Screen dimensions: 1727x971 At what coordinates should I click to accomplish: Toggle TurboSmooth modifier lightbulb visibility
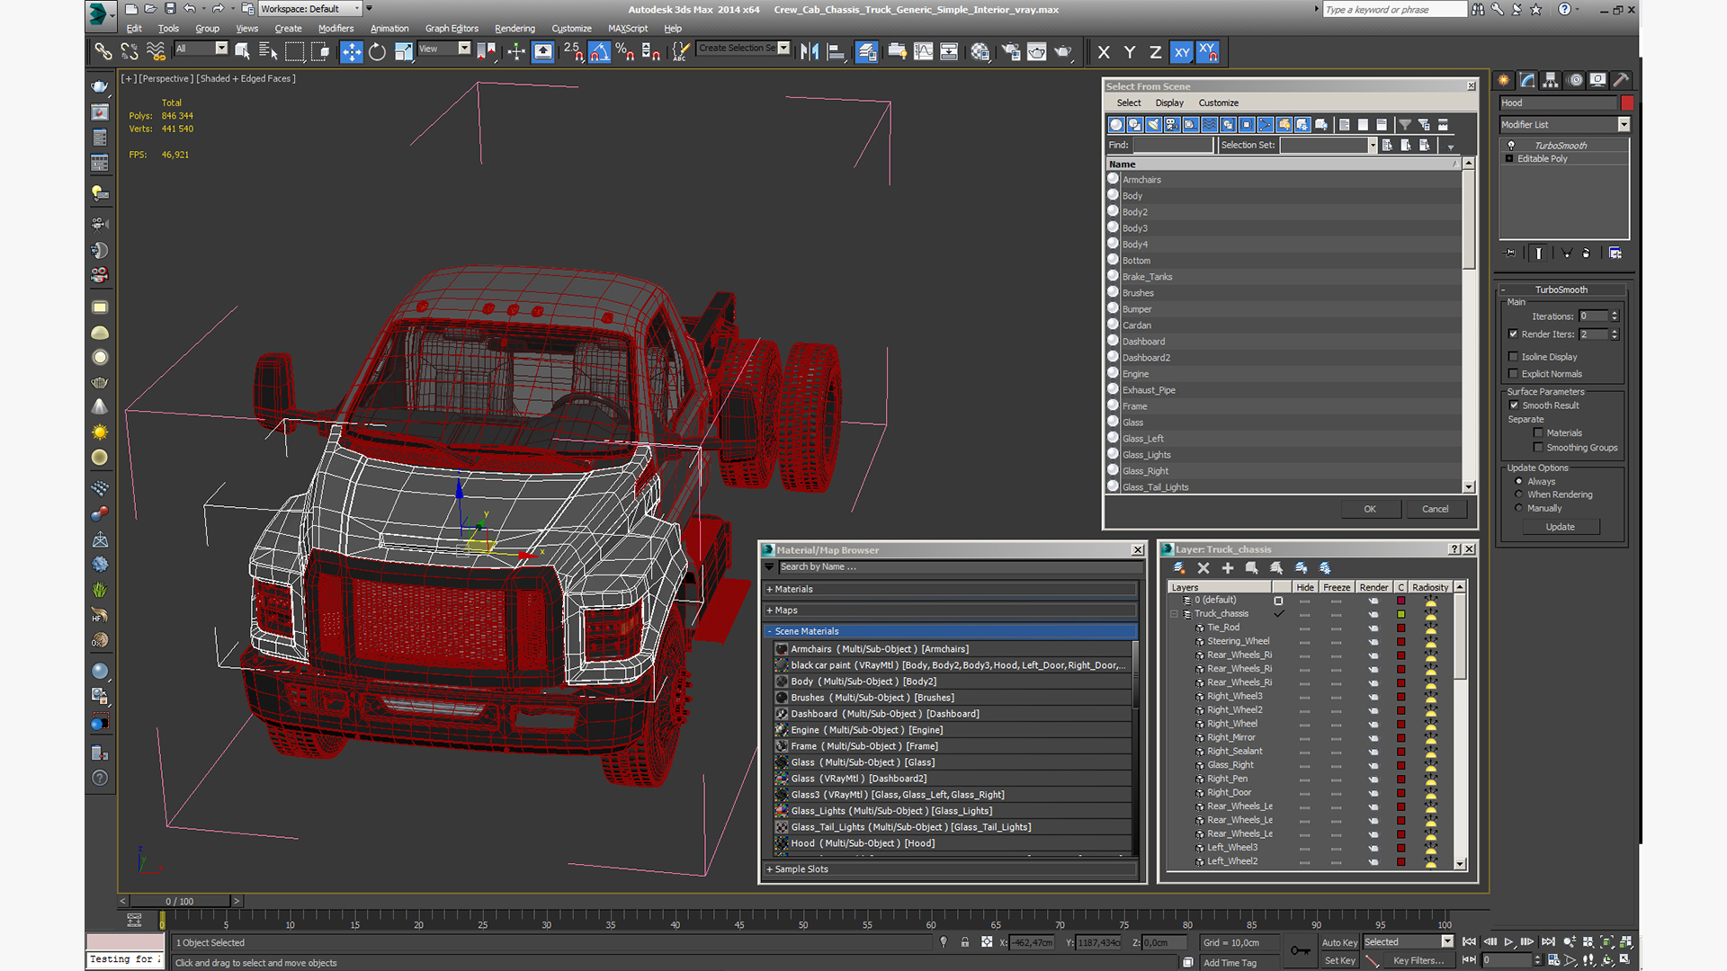pyautogui.click(x=1511, y=146)
